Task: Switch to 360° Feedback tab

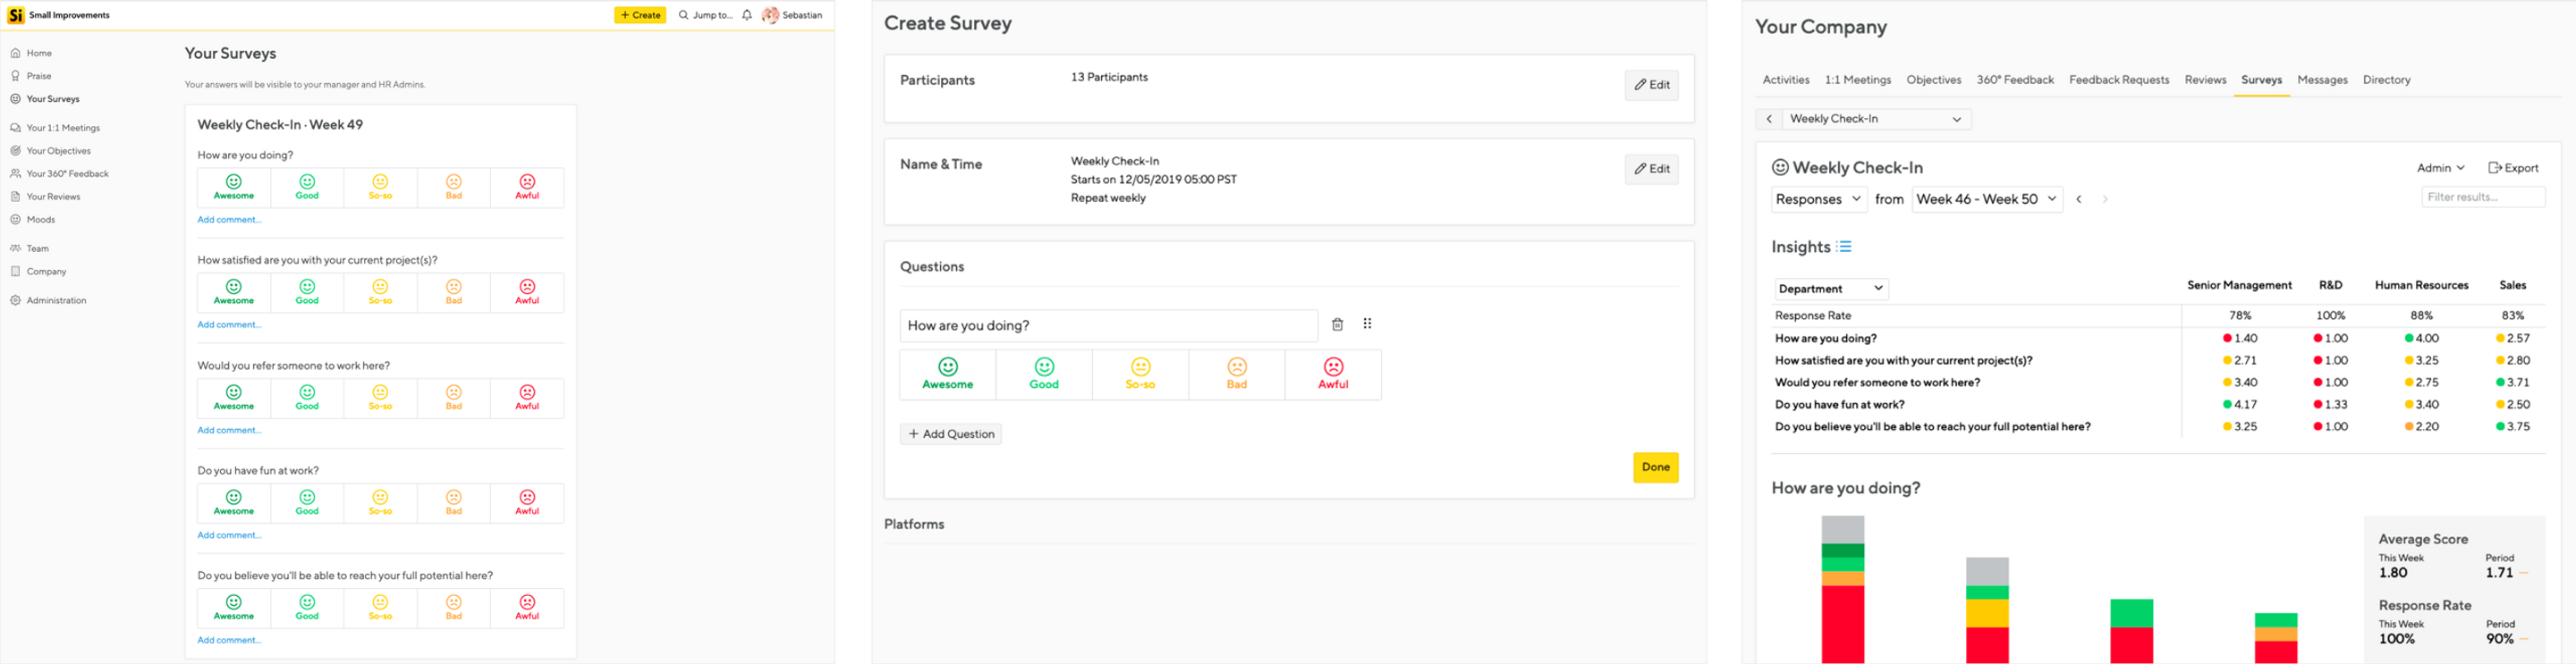Action: [x=2014, y=80]
